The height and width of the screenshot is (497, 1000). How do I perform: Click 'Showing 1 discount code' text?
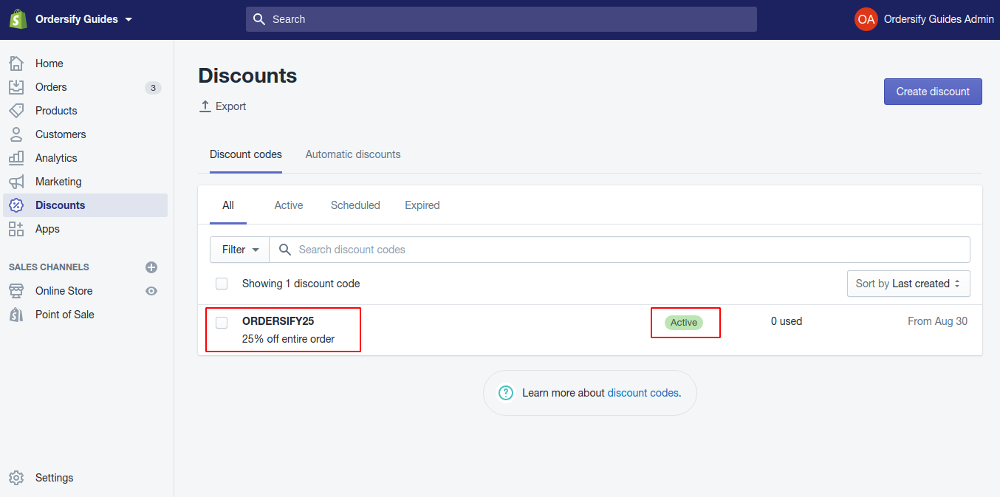(301, 284)
